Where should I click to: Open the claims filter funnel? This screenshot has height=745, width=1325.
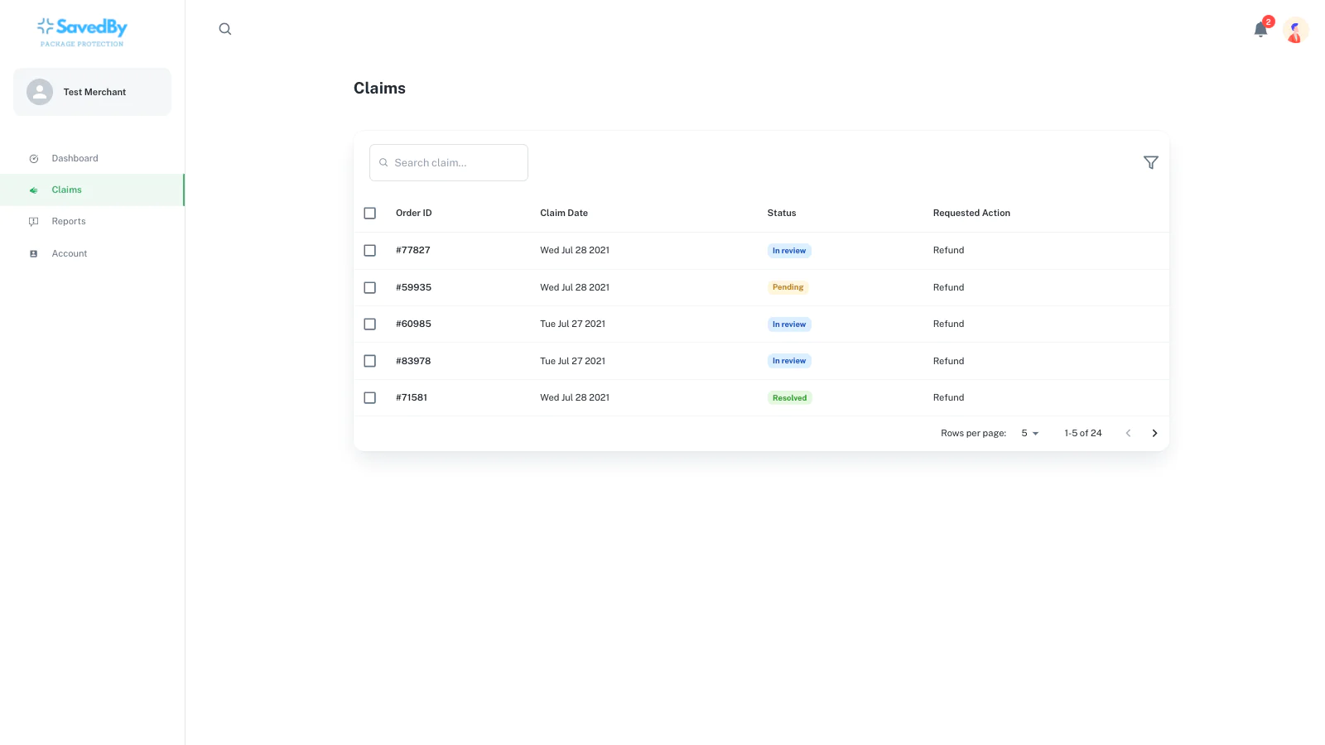click(x=1151, y=163)
